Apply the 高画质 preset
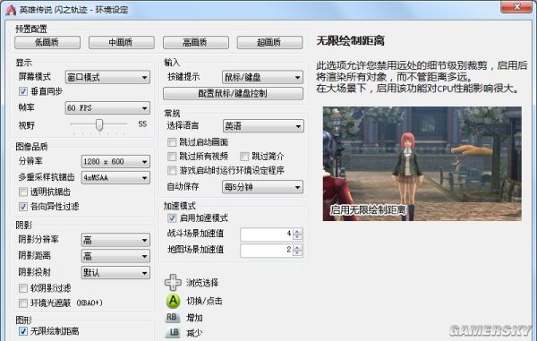Screen dimensions: 537x341 click(x=195, y=42)
